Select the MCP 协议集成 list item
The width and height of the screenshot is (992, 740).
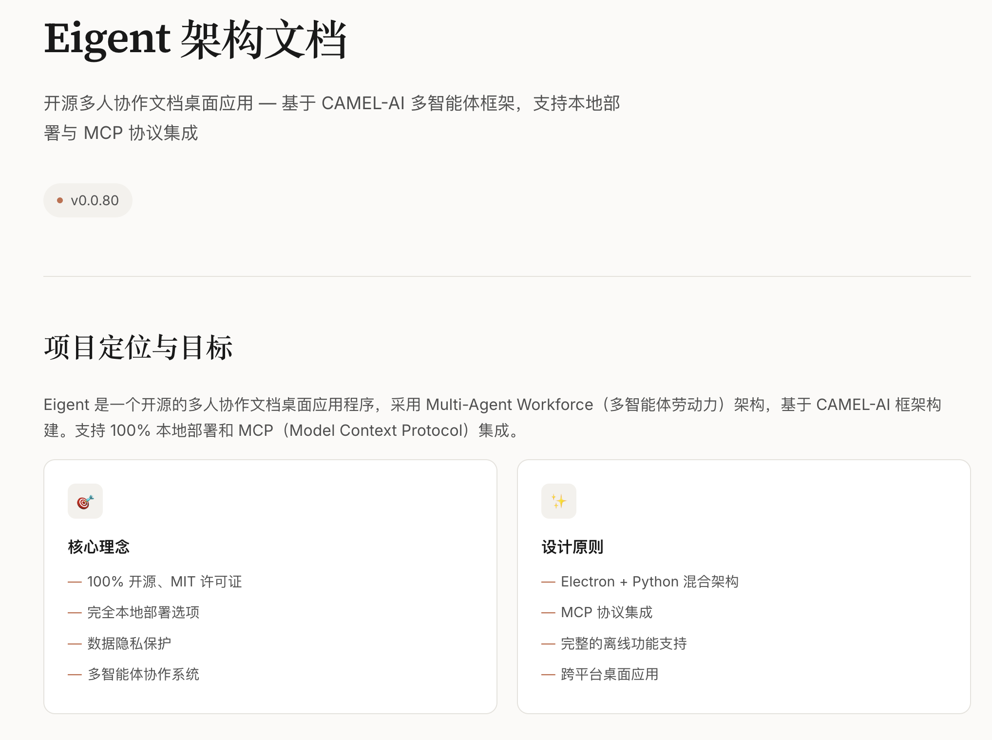point(607,612)
